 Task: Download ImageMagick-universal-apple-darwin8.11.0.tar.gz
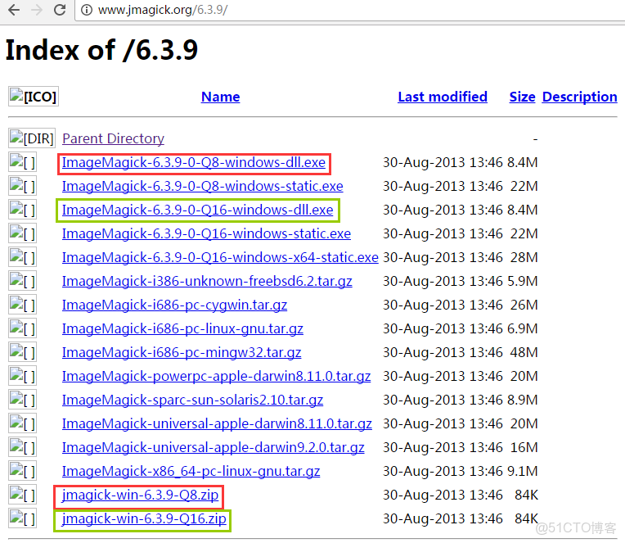coord(217,423)
